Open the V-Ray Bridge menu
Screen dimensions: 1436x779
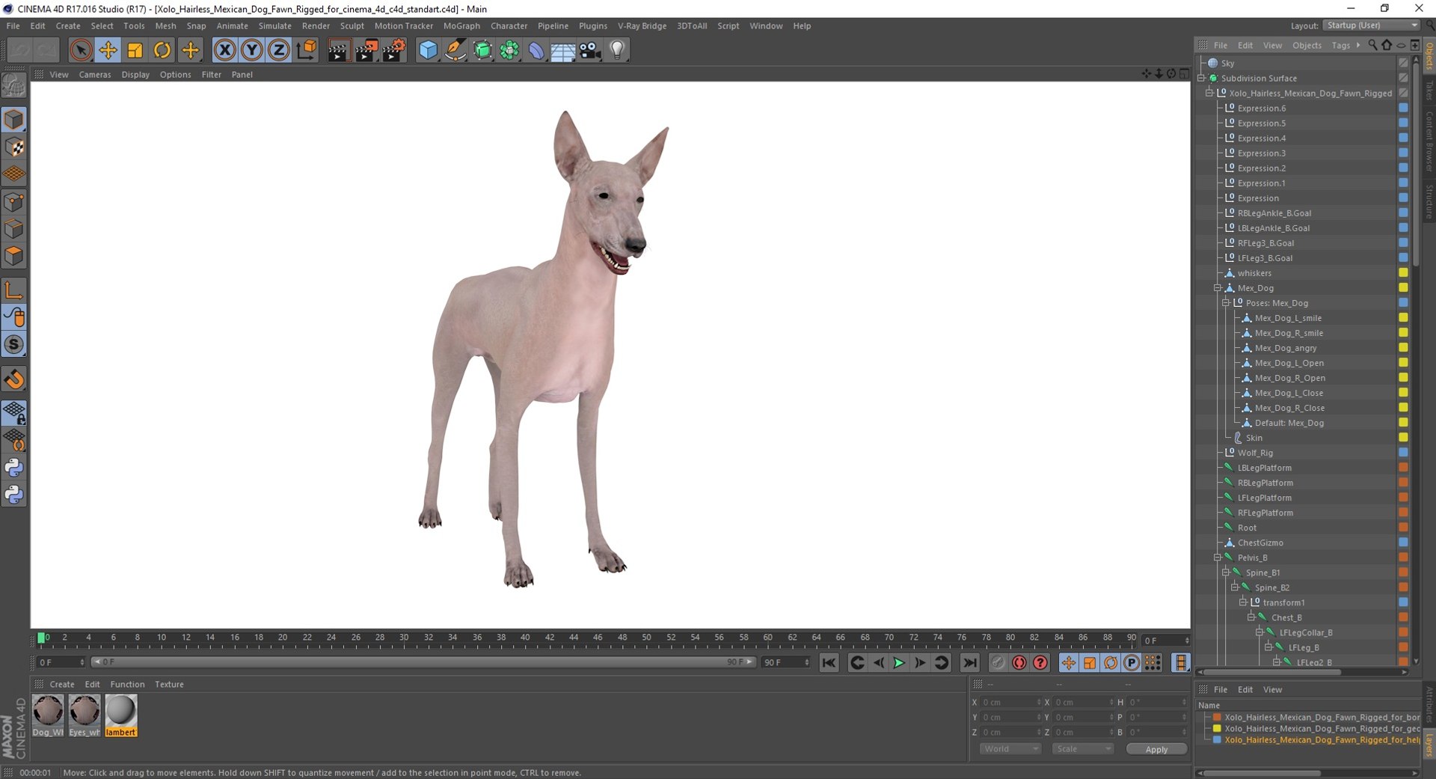(642, 25)
